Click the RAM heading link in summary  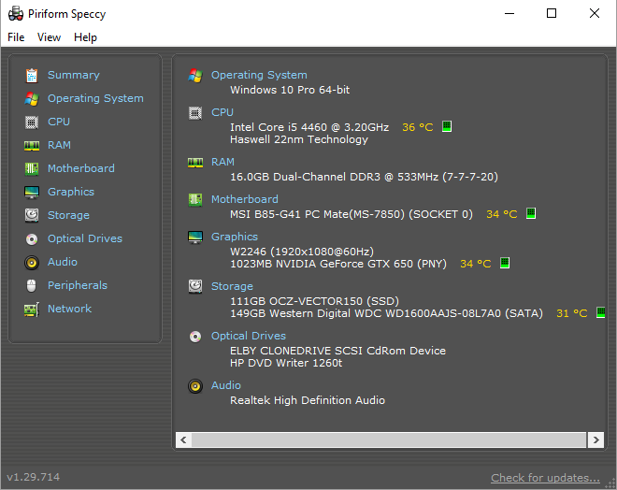click(x=222, y=162)
